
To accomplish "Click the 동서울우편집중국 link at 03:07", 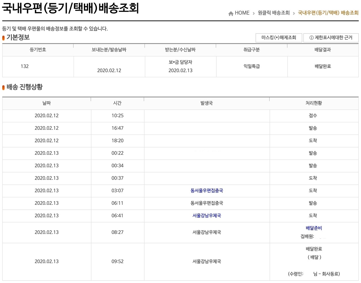I will pos(207,191).
